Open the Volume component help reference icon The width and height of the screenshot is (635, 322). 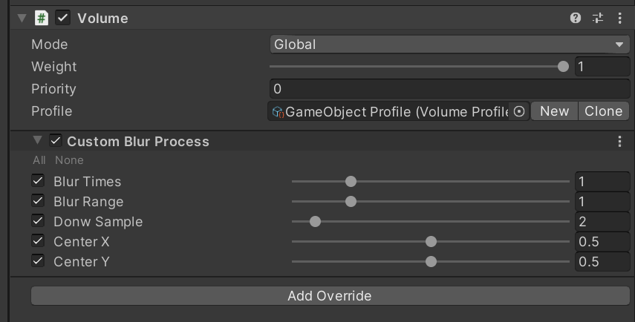(576, 18)
